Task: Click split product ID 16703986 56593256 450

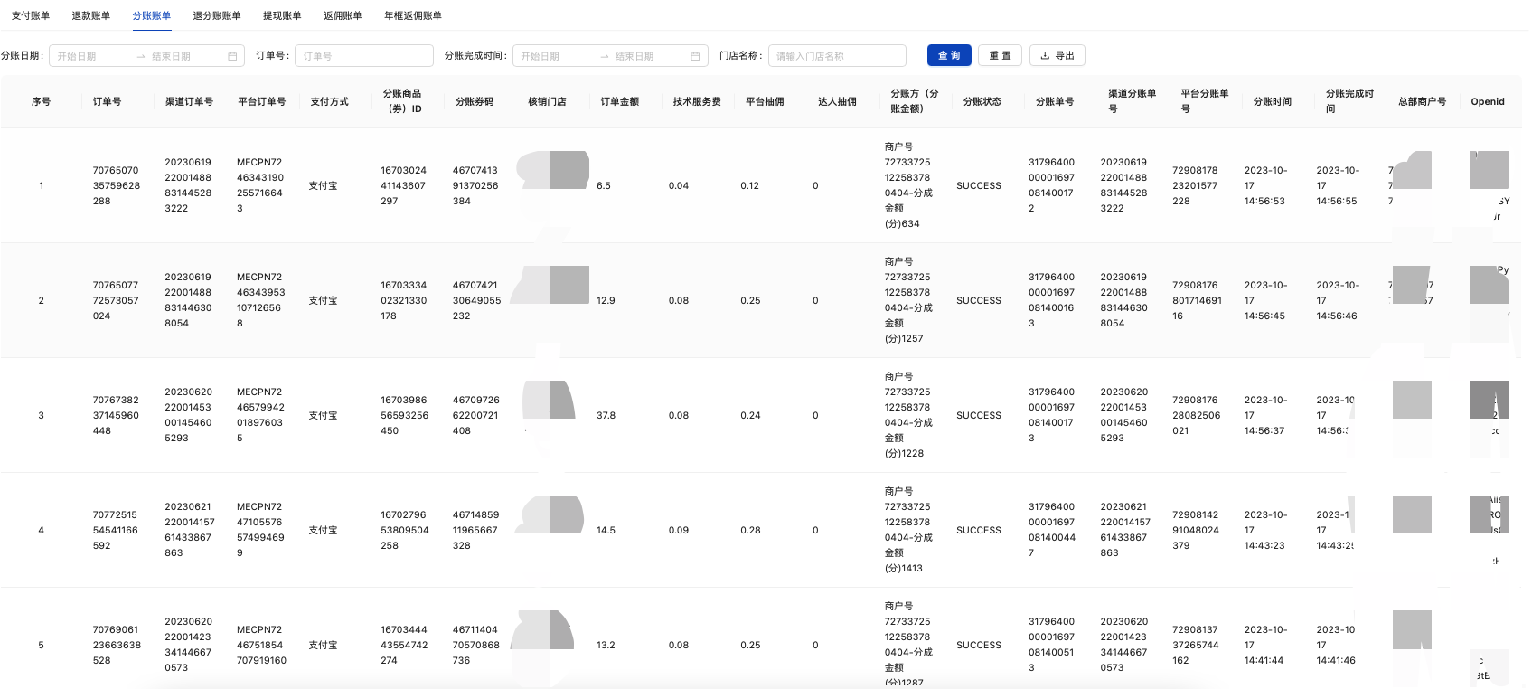Action: (404, 415)
